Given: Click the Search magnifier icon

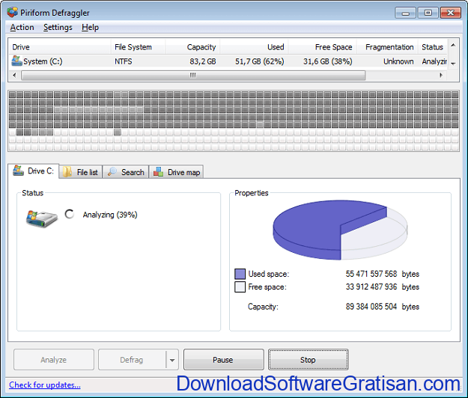Looking at the screenshot, I should tap(112, 172).
